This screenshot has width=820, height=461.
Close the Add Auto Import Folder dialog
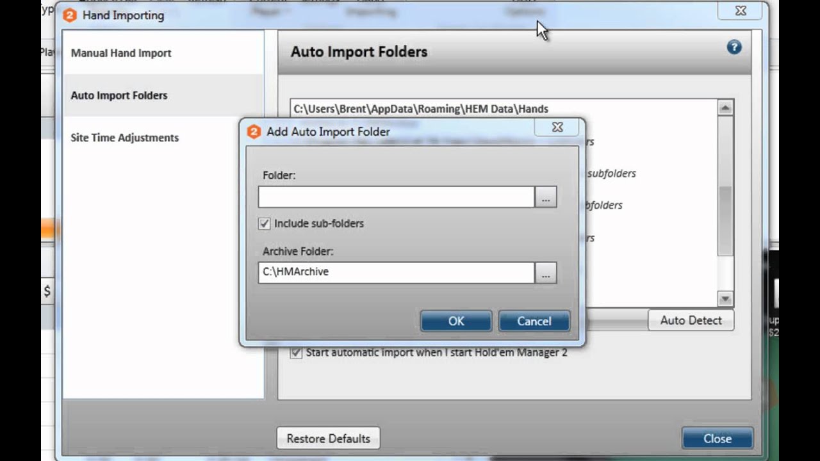pos(557,127)
